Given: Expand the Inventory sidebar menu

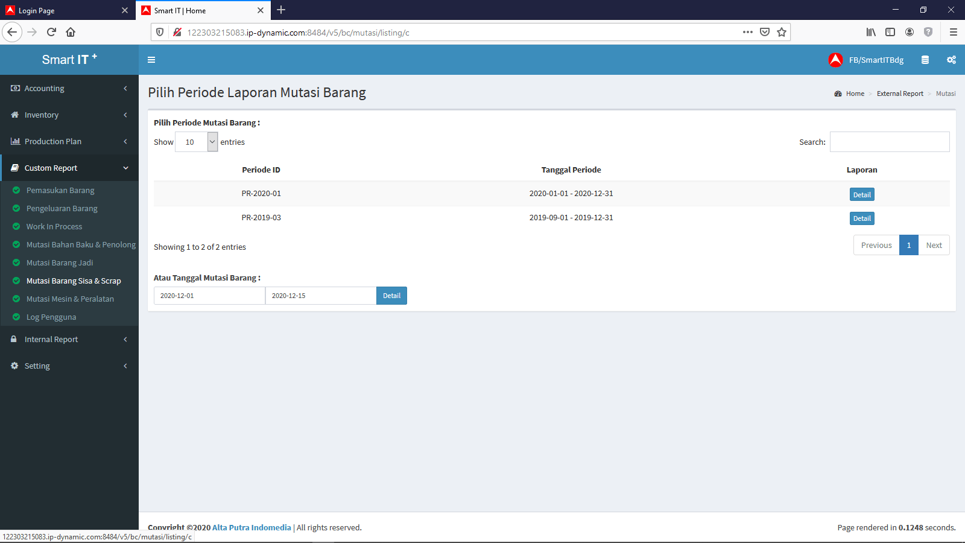Looking at the screenshot, I should point(69,115).
